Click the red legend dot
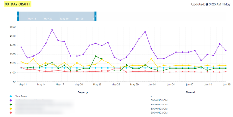Image resolution: width=233 pixels, height=117 pixels. coord(11,113)
